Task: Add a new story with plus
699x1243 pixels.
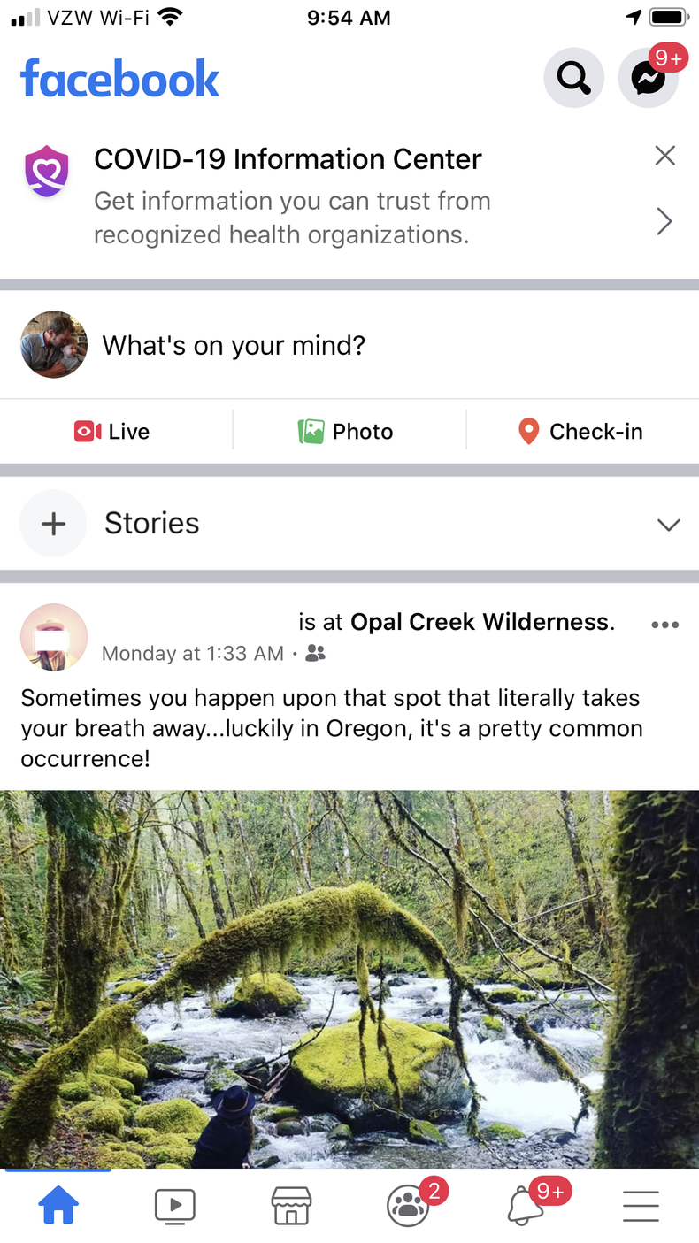Action: [x=53, y=523]
